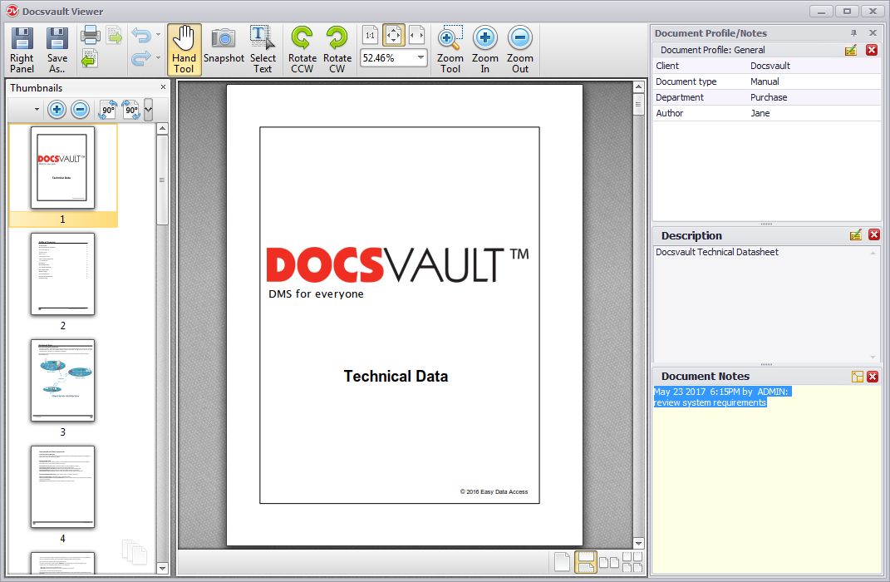Select page 3 thumbnail
890x582 pixels.
point(62,381)
